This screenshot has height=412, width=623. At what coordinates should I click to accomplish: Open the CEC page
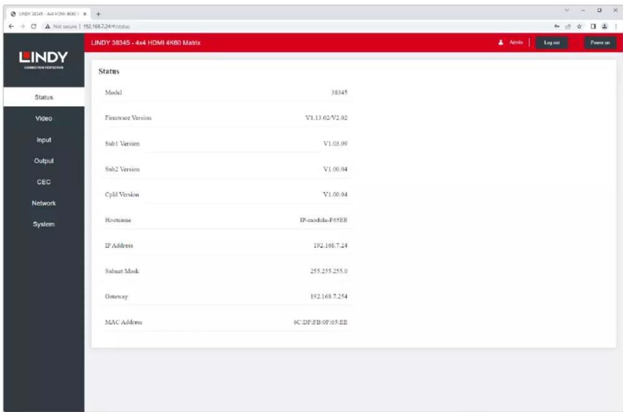click(44, 182)
